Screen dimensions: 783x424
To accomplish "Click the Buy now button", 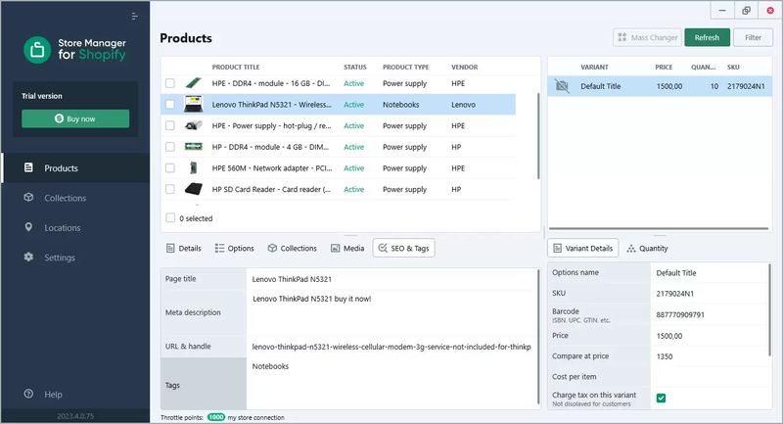I will click(x=75, y=118).
